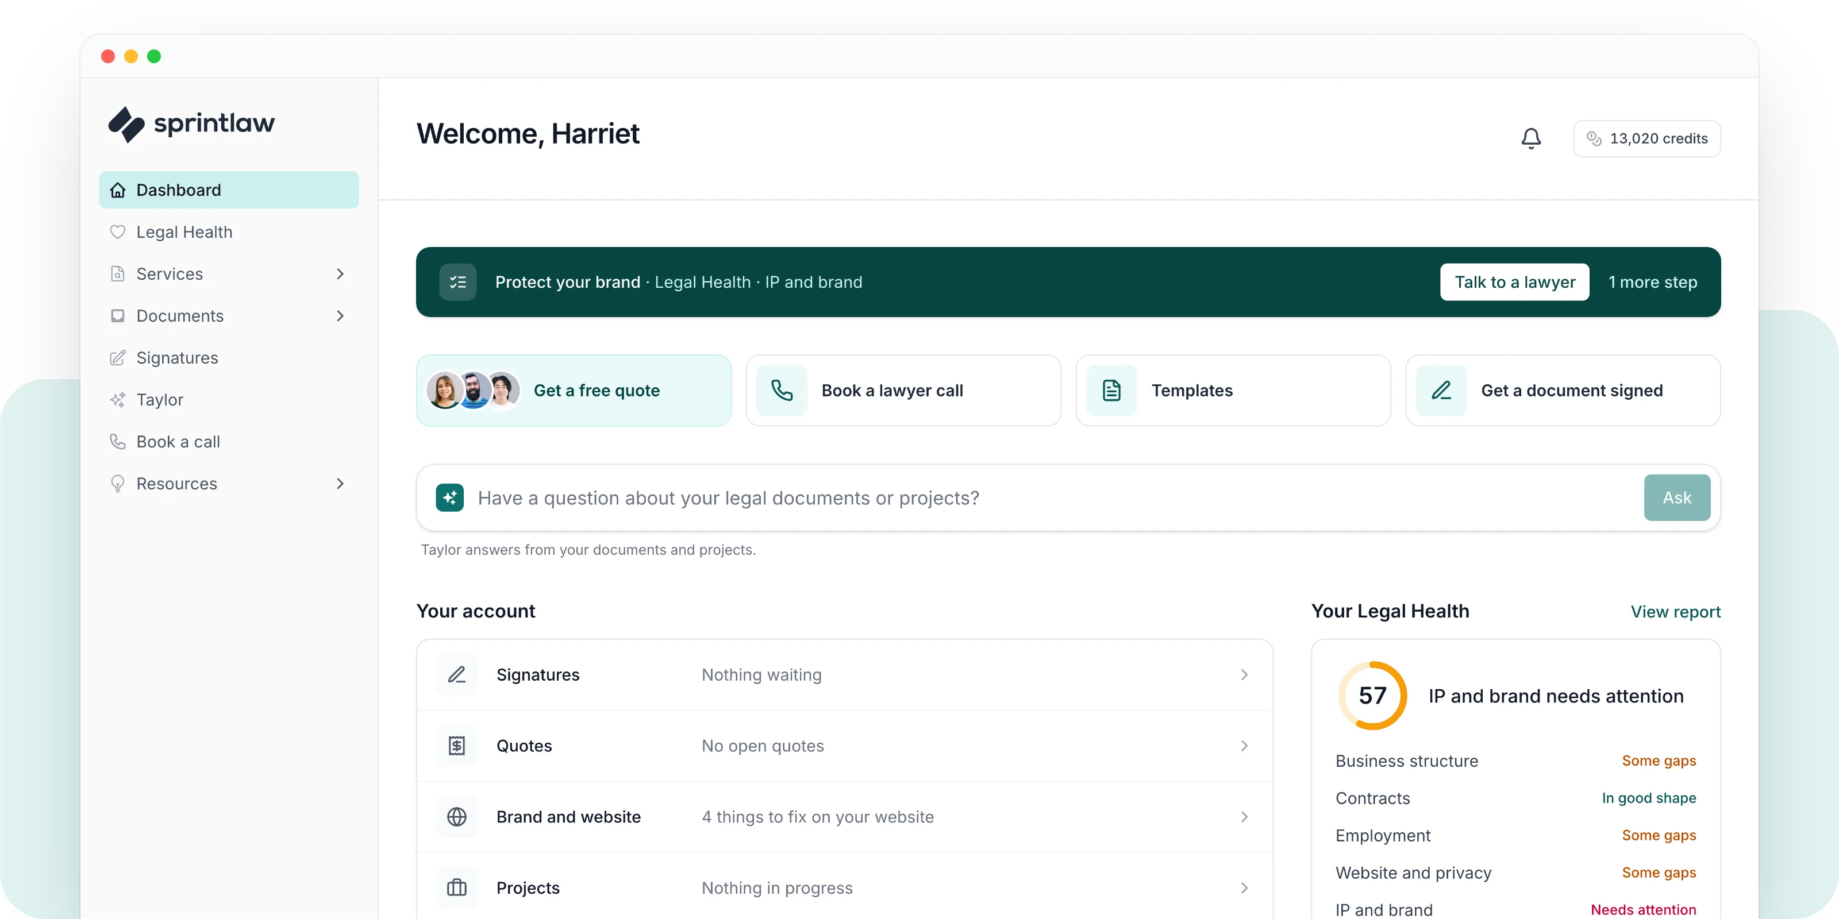Open notifications bell icon
The height and width of the screenshot is (919, 1839).
coord(1530,138)
